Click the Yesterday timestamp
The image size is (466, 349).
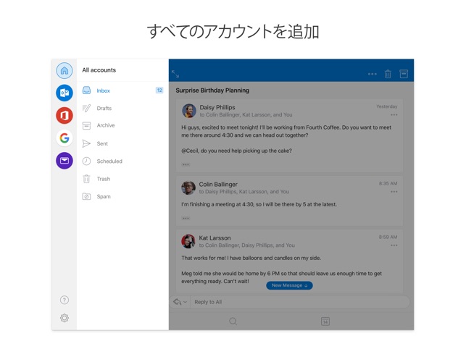pyautogui.click(x=387, y=106)
